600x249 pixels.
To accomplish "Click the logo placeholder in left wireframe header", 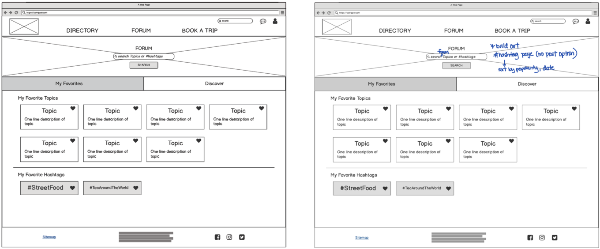I will pyautogui.click(x=24, y=26).
